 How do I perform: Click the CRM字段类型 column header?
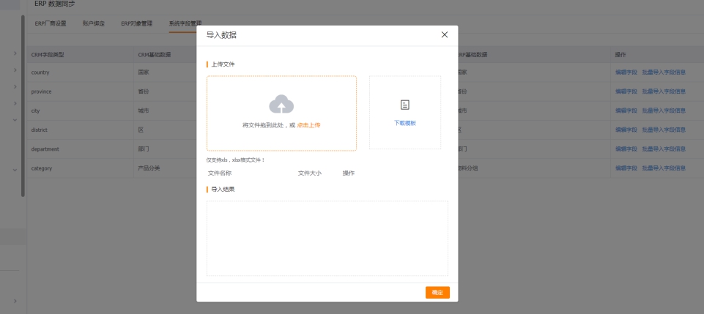click(x=48, y=55)
